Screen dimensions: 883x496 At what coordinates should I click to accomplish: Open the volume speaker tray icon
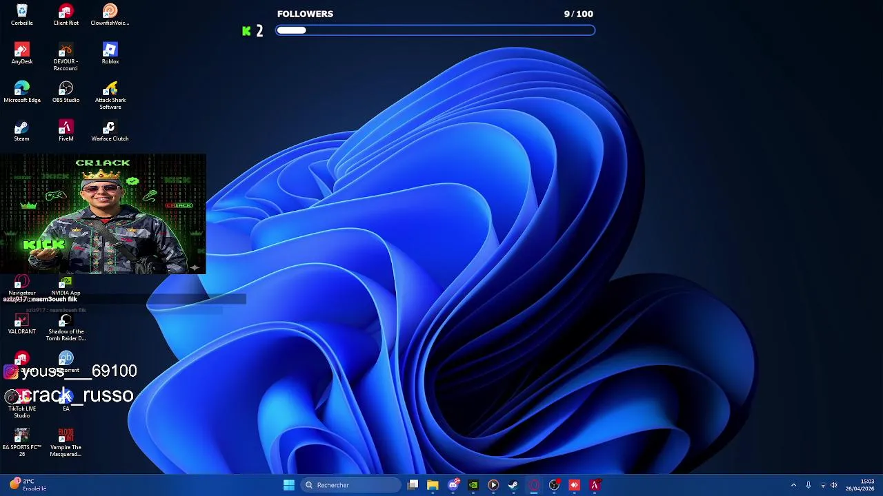[x=834, y=485]
